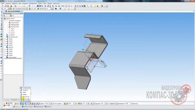This screenshot has width=195, height=110.
Task: Click the Refresh view circular-arrows icon
Action: [x=69, y=6]
